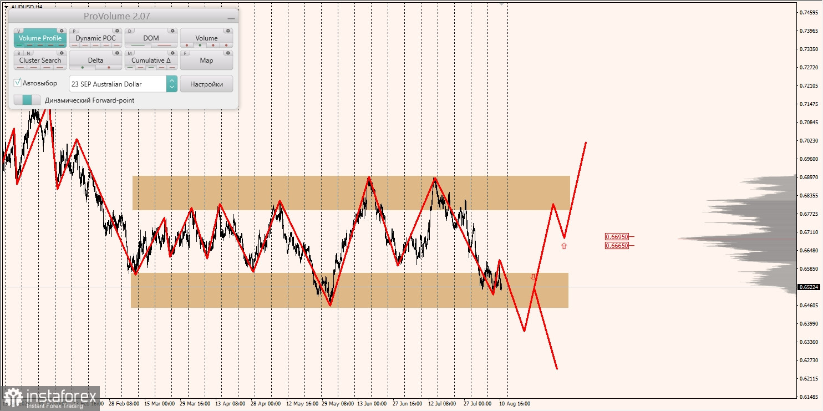Click the contract selector up/down arrows
This screenshot has height=411, width=823.
(x=172, y=84)
